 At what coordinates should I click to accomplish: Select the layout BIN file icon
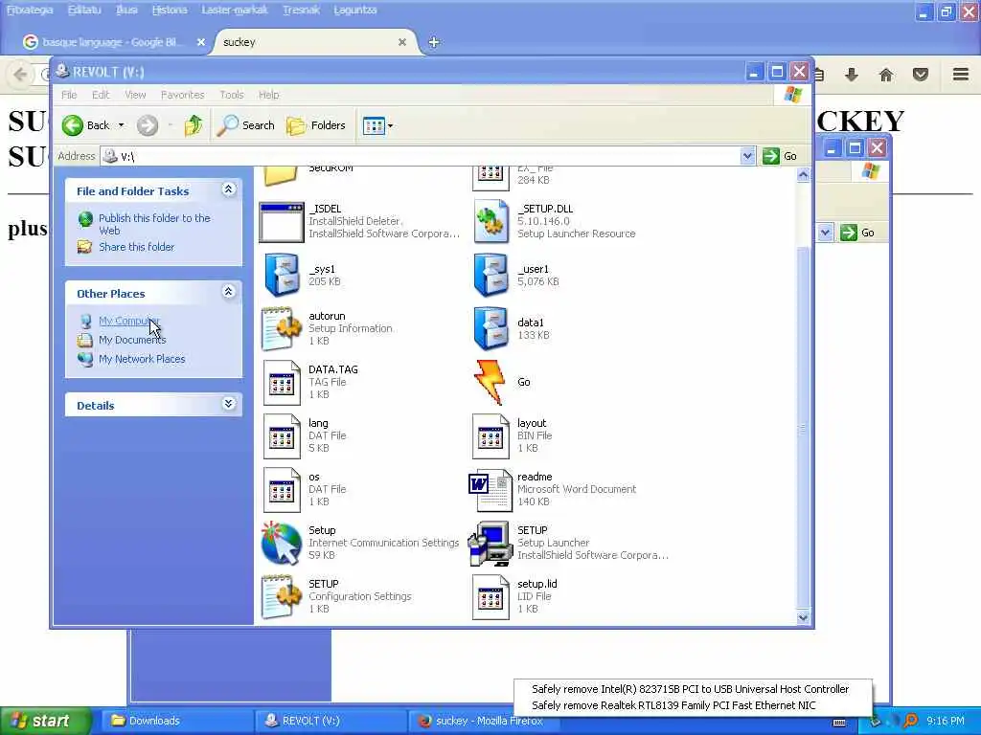(491, 436)
